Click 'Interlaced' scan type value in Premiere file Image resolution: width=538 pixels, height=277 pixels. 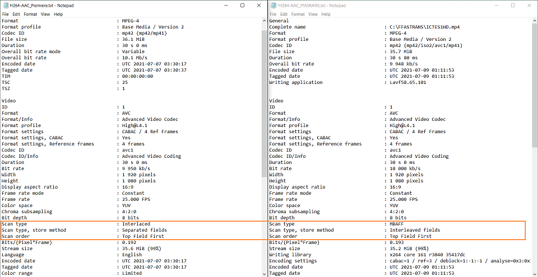136,224
